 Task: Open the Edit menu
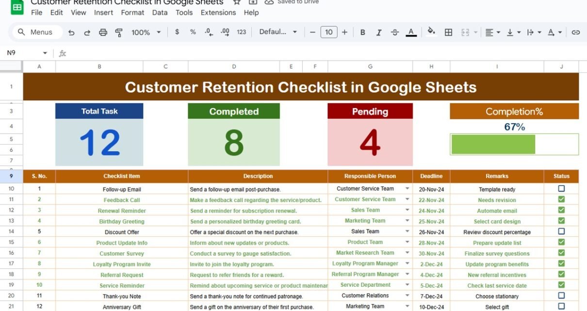pyautogui.click(x=57, y=13)
